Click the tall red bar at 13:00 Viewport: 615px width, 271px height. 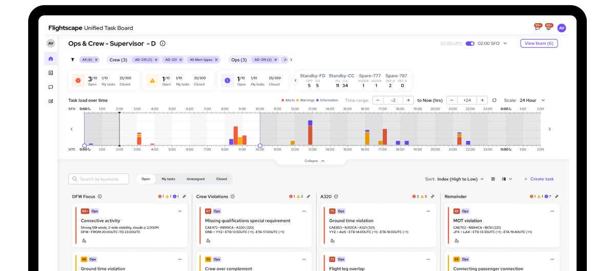click(310, 135)
